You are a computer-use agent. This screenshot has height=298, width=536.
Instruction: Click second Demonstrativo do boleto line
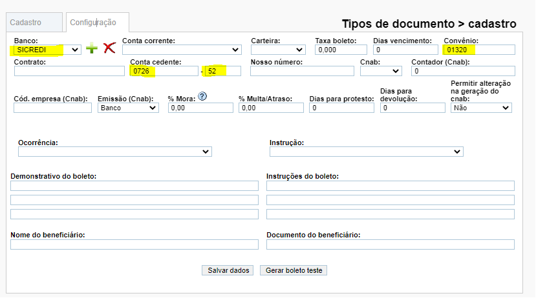(134, 200)
